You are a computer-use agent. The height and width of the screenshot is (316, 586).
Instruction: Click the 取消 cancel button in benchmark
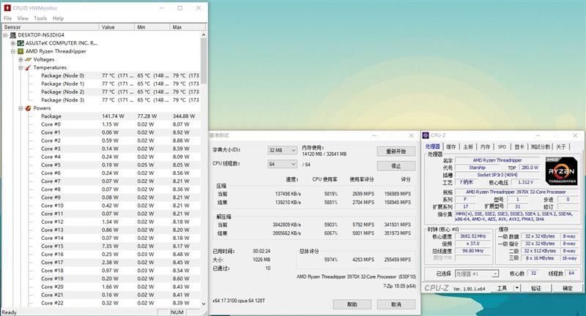(x=396, y=304)
